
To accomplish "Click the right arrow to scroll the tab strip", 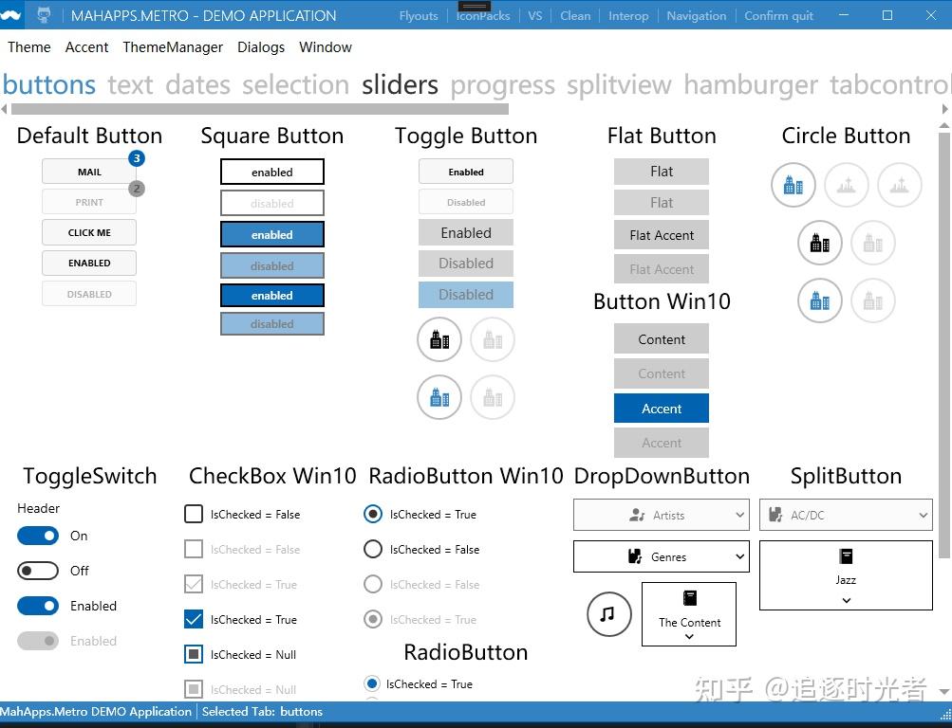I will click(944, 109).
